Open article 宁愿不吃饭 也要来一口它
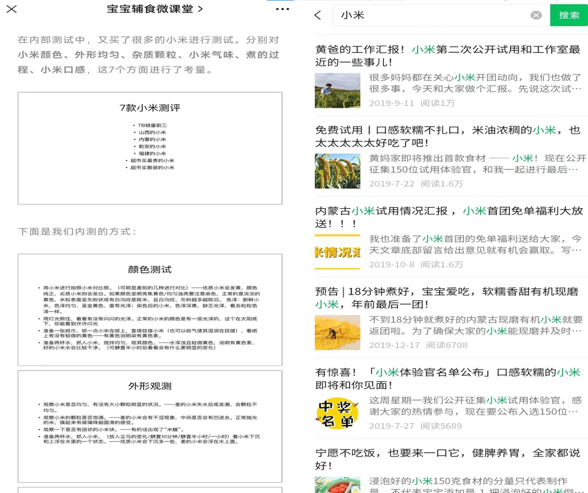This screenshot has height=493, width=588. [447, 459]
